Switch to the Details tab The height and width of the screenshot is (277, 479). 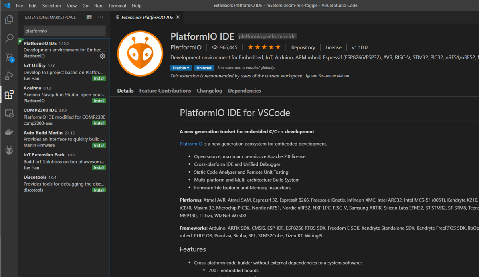(x=125, y=91)
